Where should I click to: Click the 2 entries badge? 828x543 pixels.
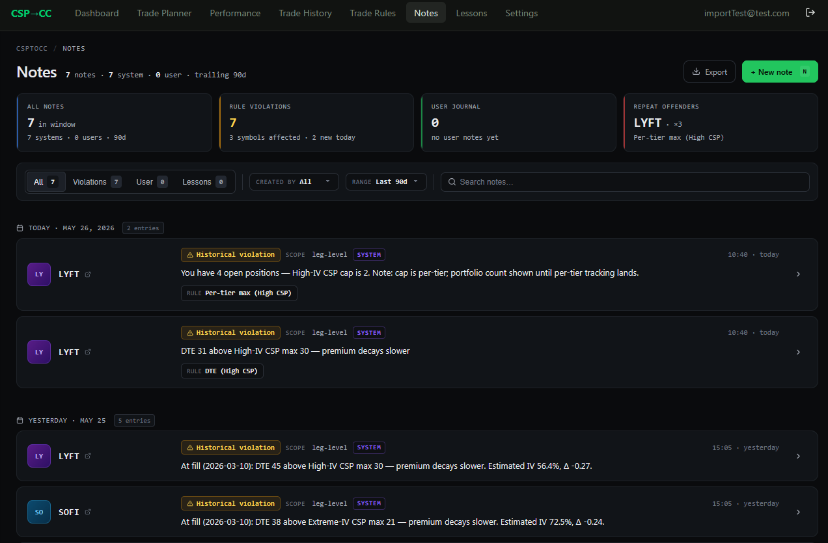tap(143, 228)
